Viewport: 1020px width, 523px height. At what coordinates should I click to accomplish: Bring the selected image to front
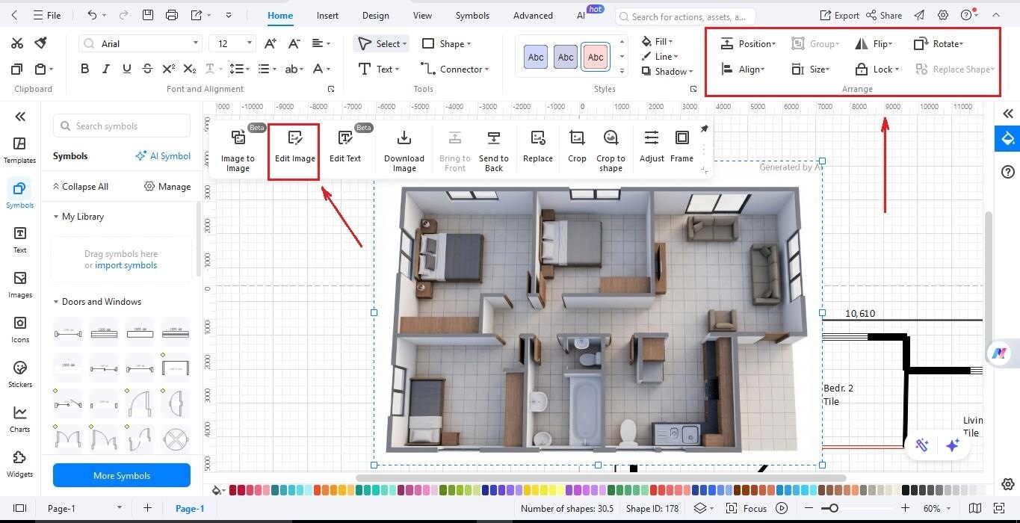pyautogui.click(x=455, y=149)
